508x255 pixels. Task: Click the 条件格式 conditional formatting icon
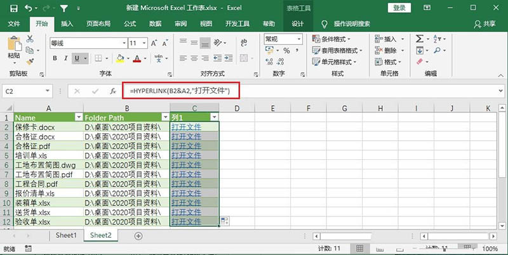pyautogui.click(x=316, y=39)
